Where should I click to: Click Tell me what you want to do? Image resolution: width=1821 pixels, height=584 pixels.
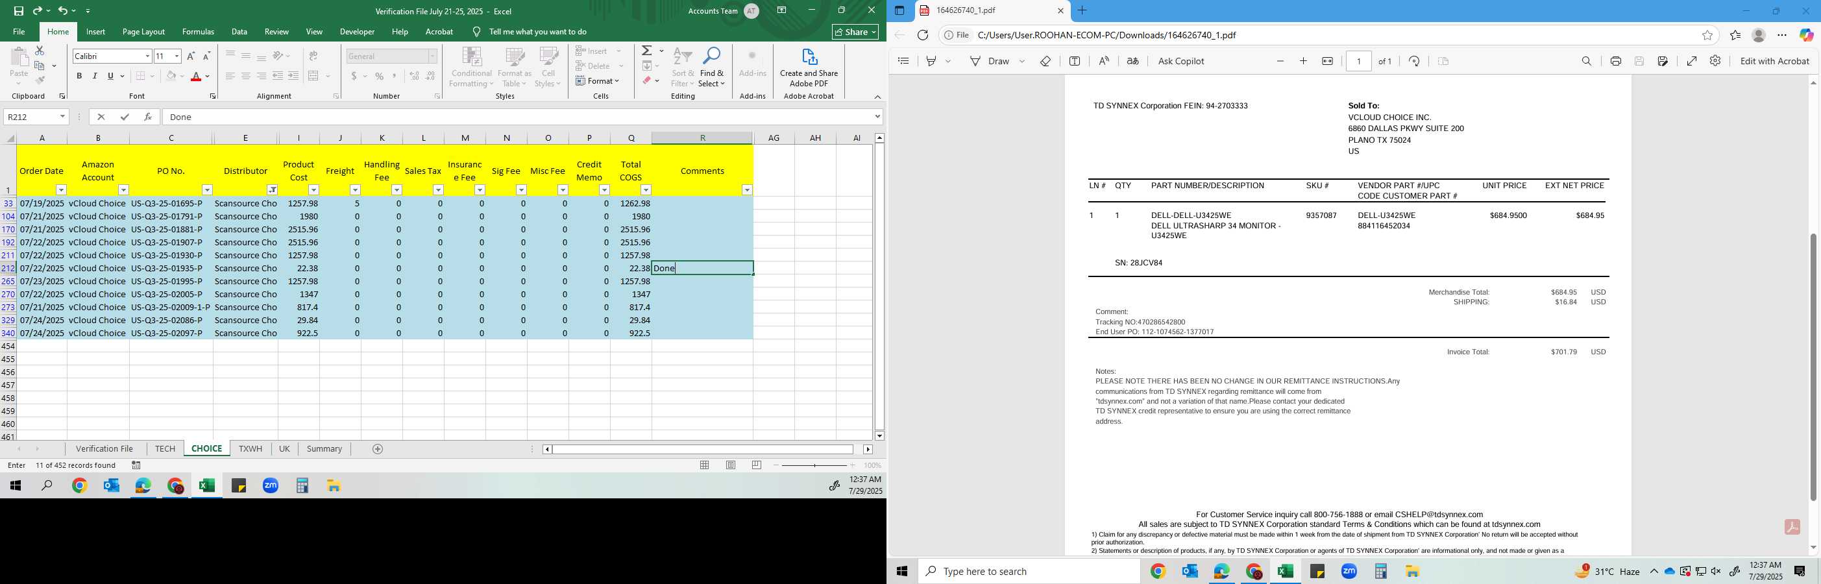(x=537, y=32)
